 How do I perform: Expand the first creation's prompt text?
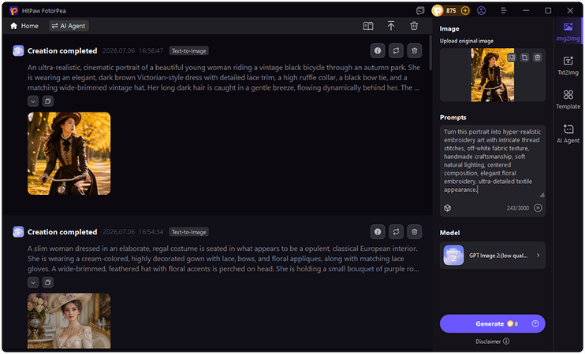(x=33, y=101)
